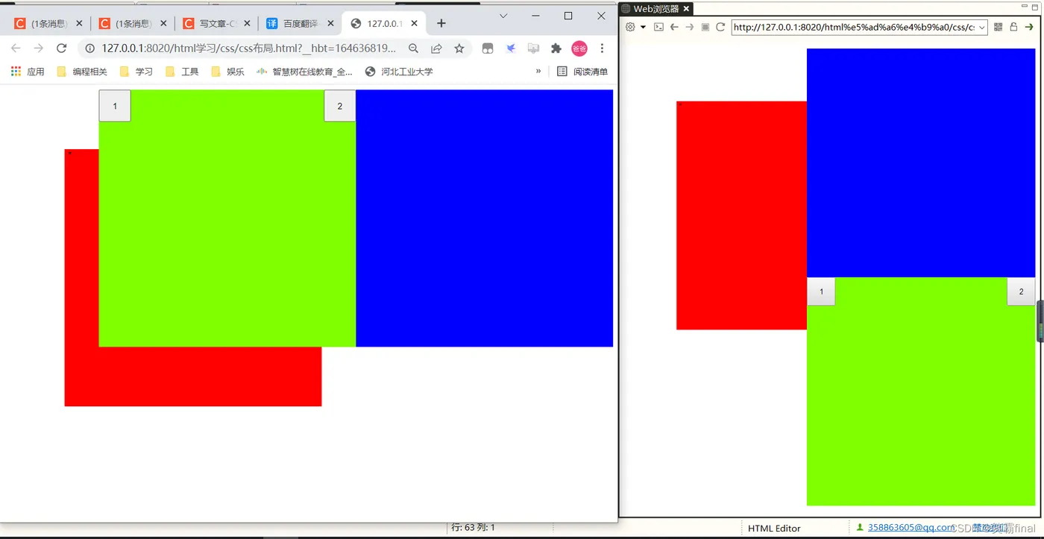Open zoom magnifier icon in Chrome address bar
The width and height of the screenshot is (1044, 539).
coord(413,48)
